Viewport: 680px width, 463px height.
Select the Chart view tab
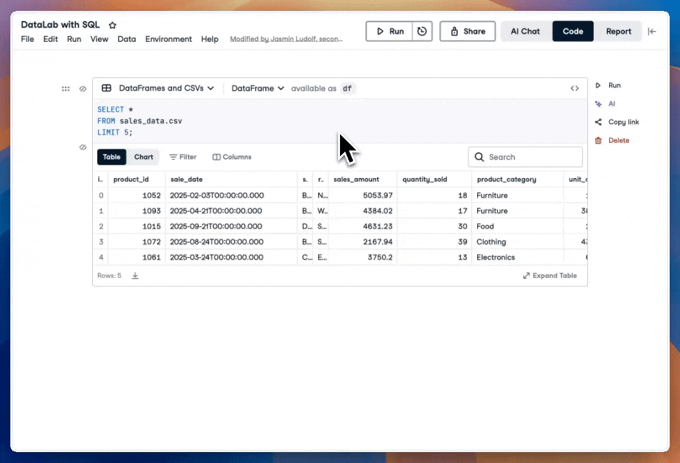(144, 157)
